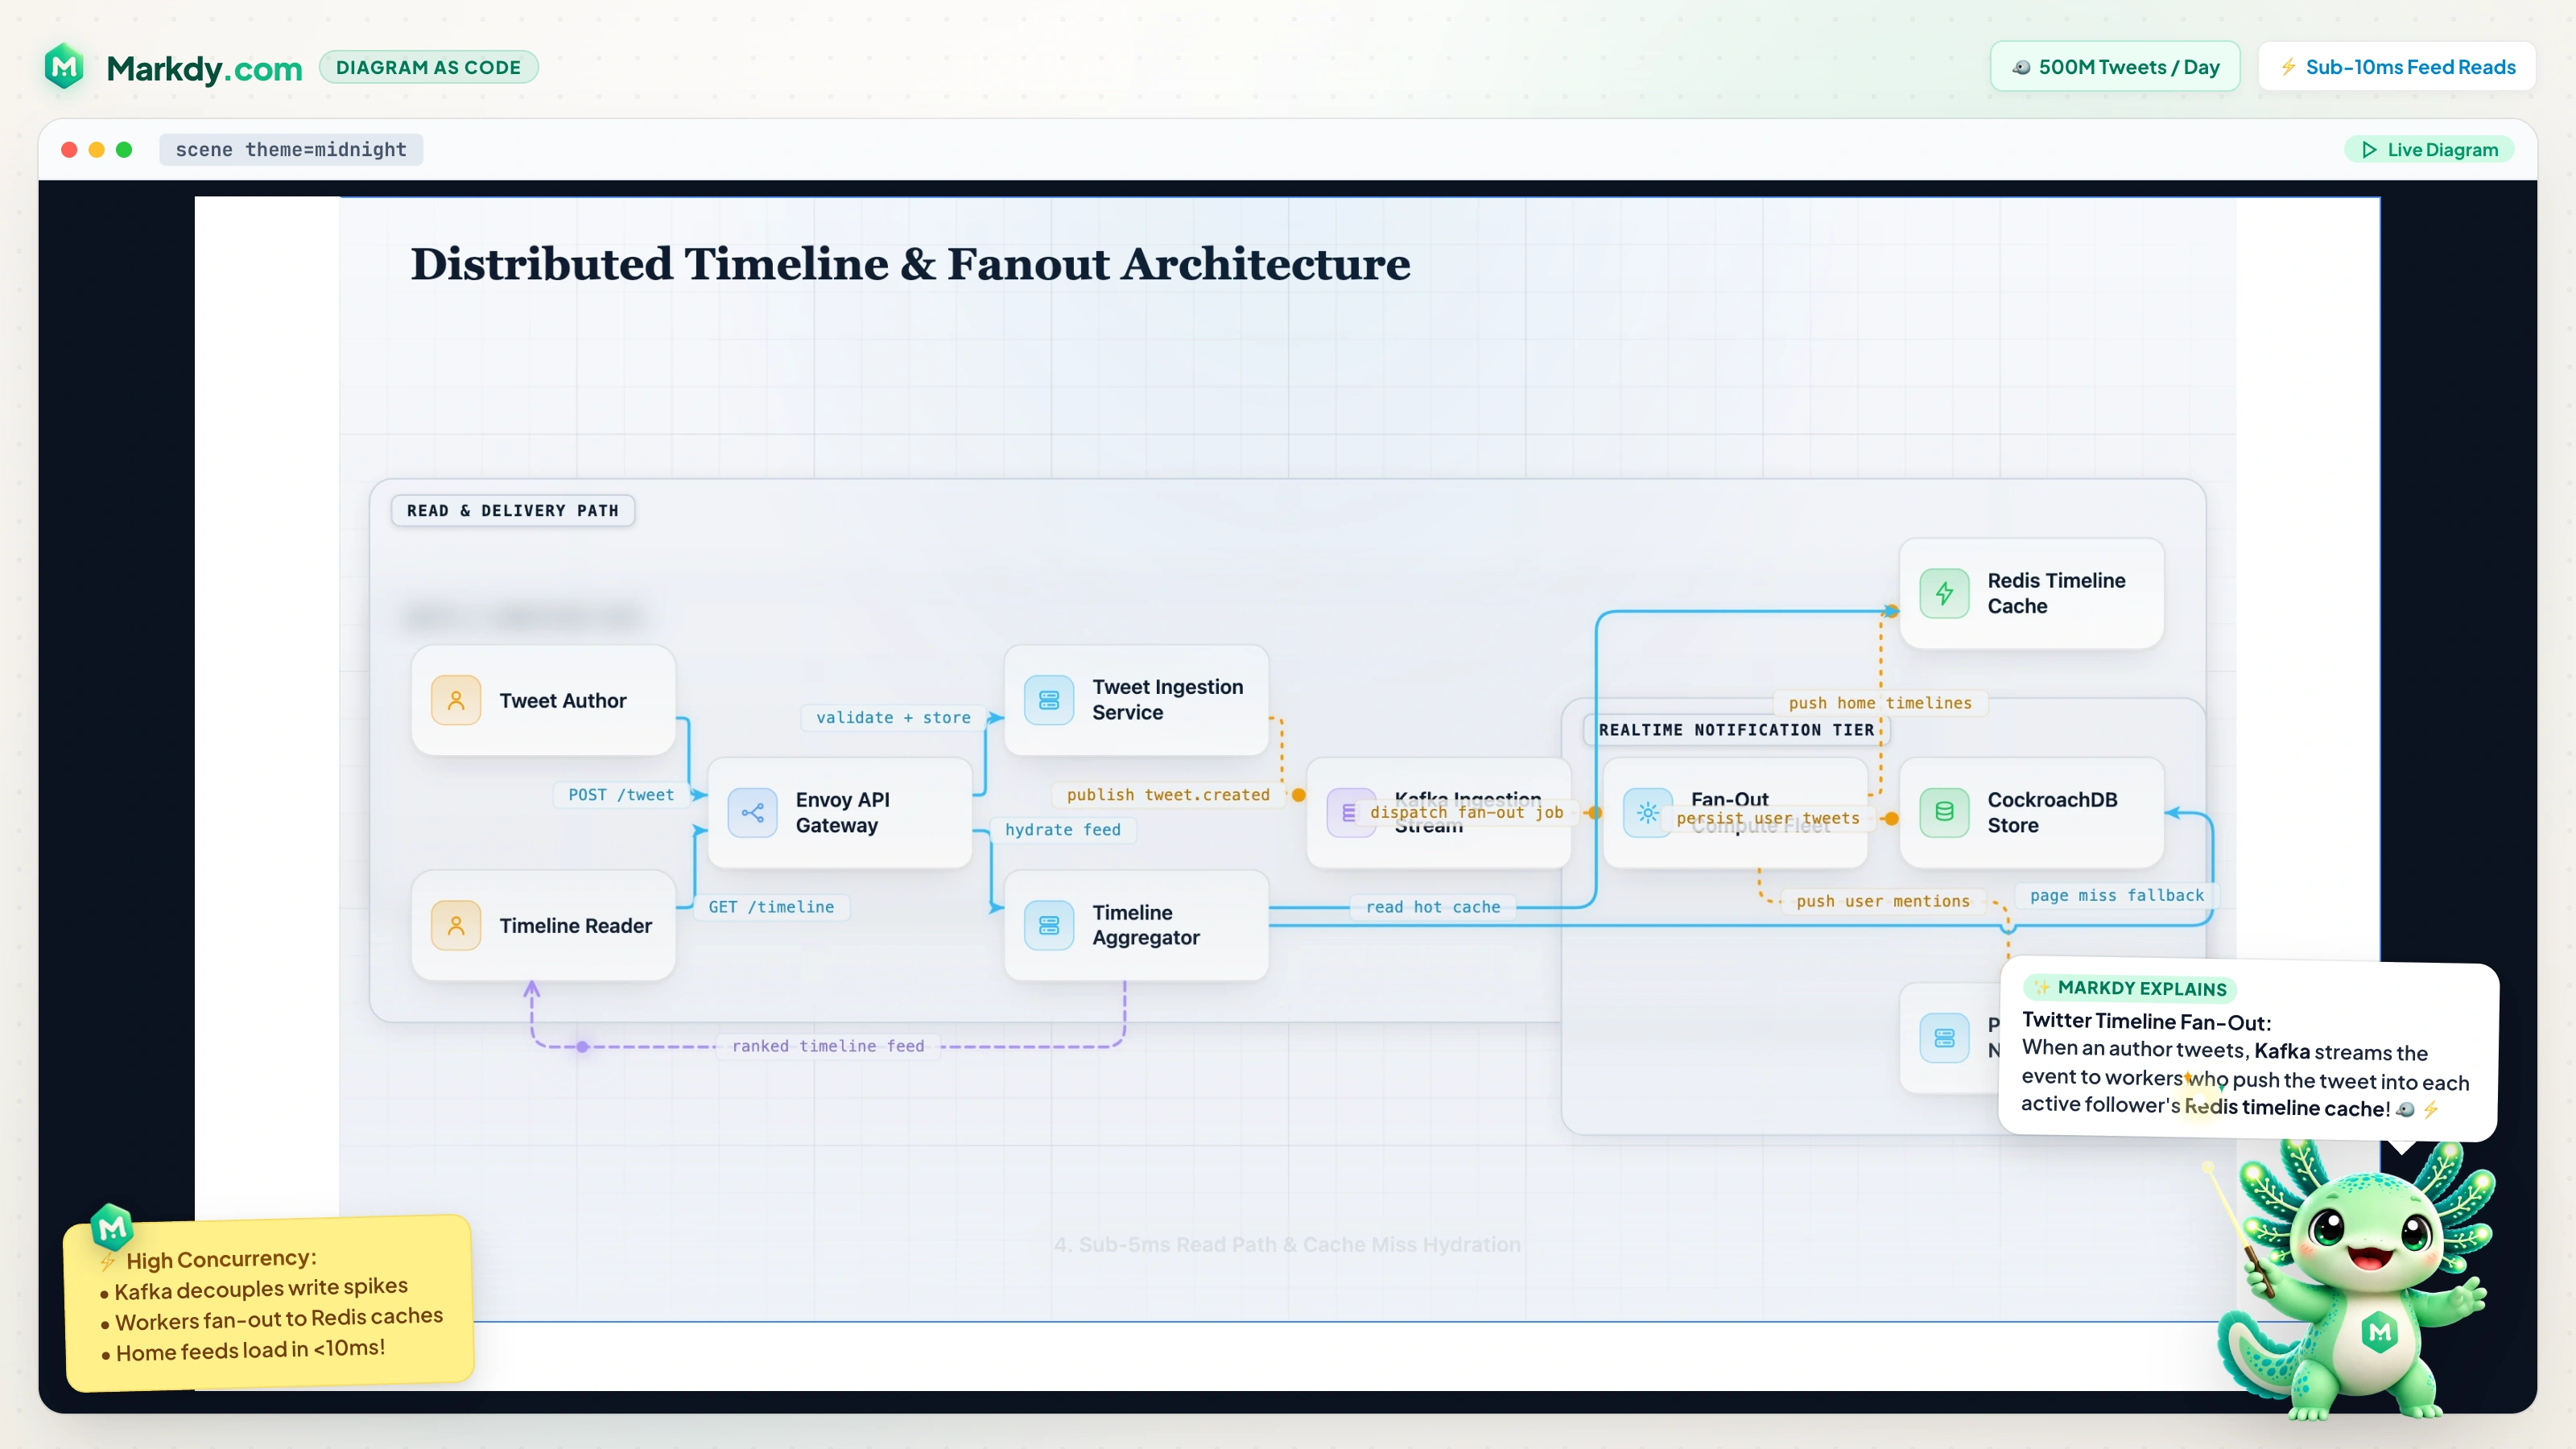Select the Envoy API Gateway node label
Image resolution: width=2576 pixels, height=1449 pixels.
click(x=842, y=812)
